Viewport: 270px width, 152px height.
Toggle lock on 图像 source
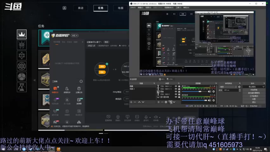point(179,92)
